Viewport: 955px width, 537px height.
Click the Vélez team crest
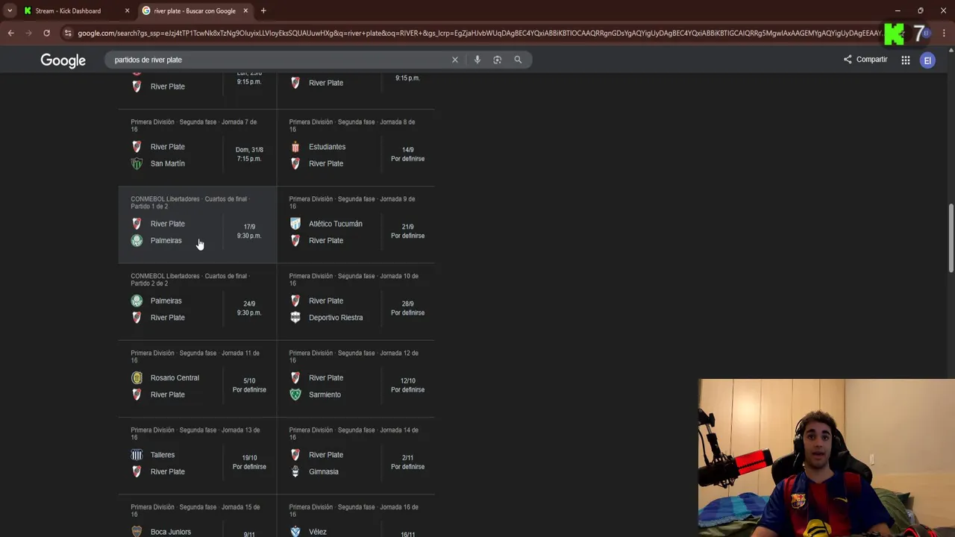tap(295, 532)
